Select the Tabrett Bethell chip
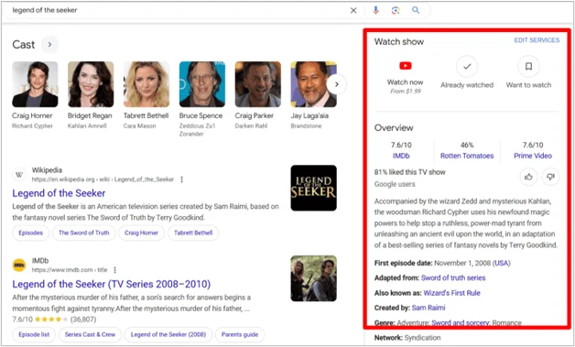 pyautogui.click(x=193, y=233)
